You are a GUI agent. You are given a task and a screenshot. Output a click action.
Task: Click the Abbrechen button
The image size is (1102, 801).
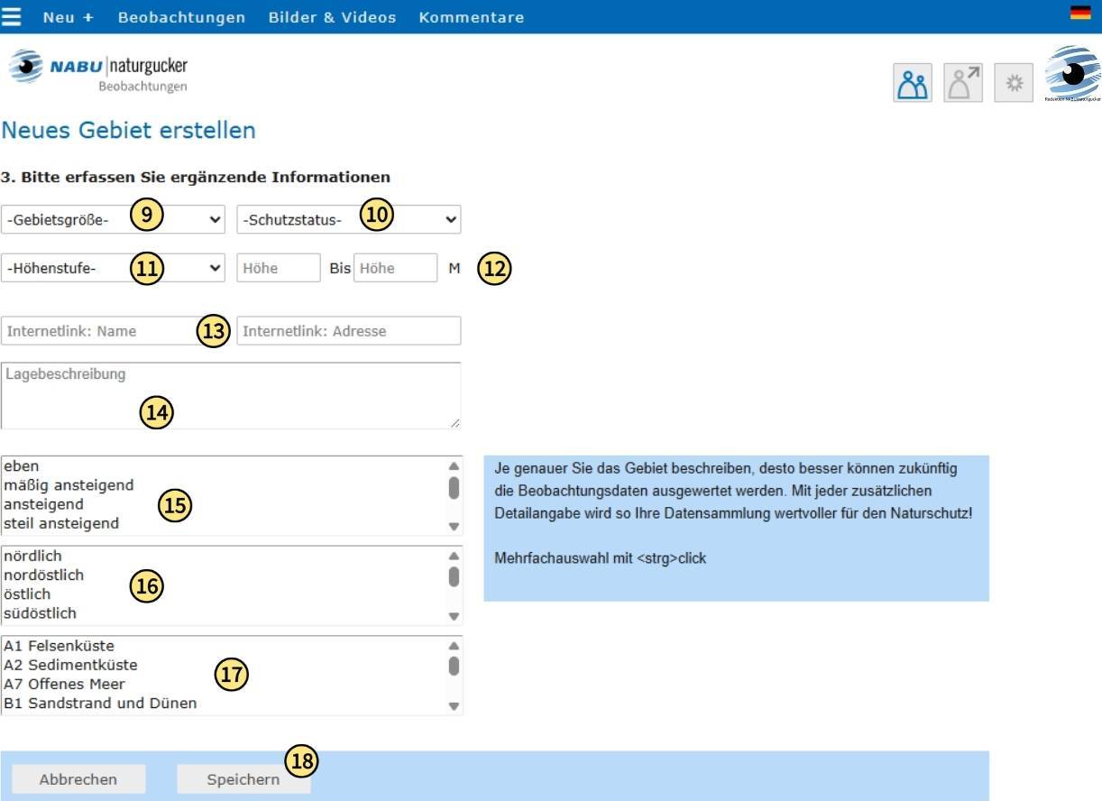tap(78, 779)
